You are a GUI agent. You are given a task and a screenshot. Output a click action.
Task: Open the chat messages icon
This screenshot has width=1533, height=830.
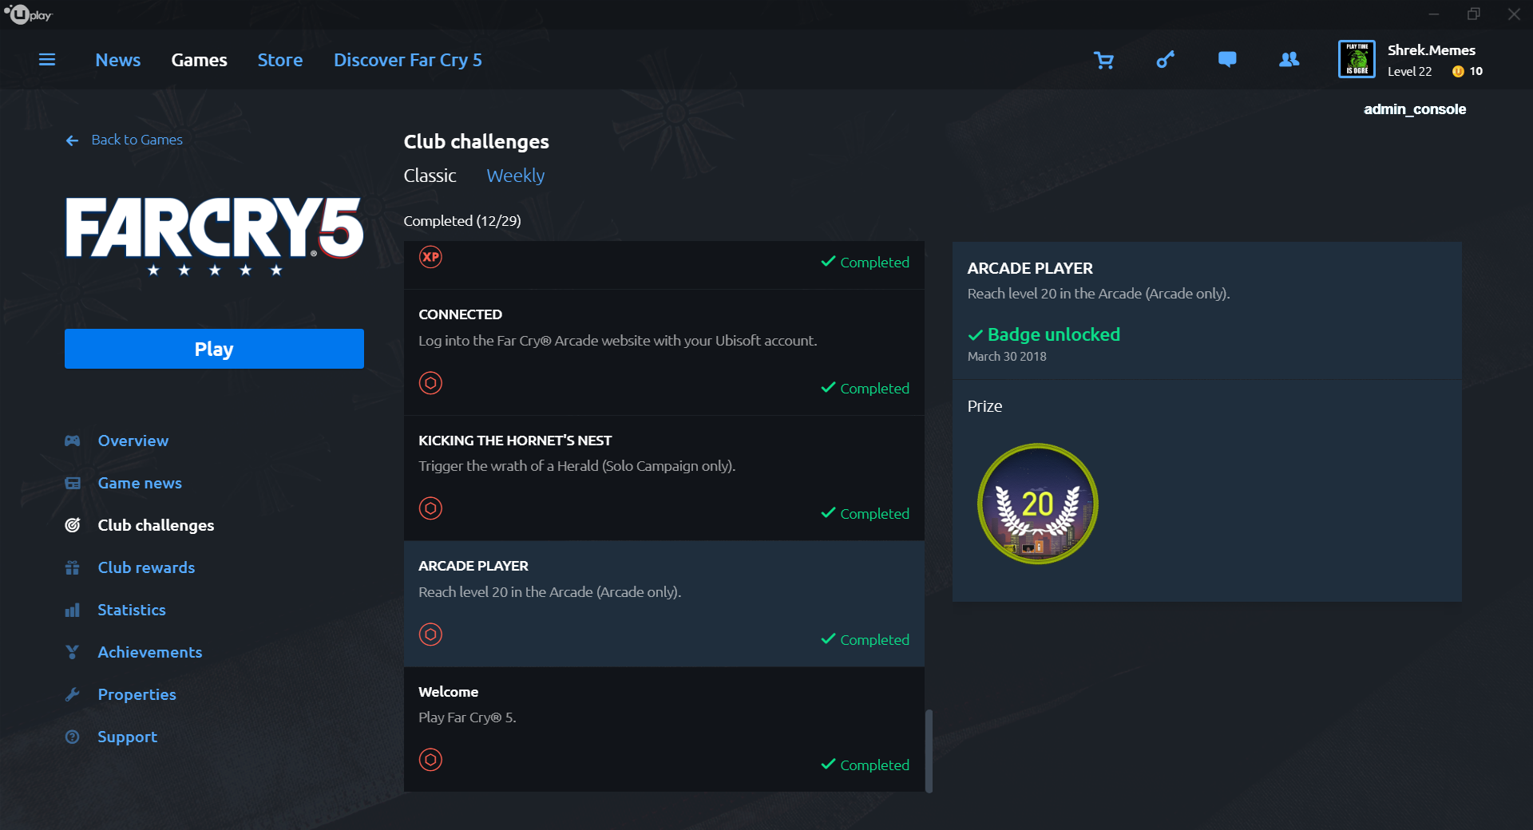click(x=1227, y=60)
